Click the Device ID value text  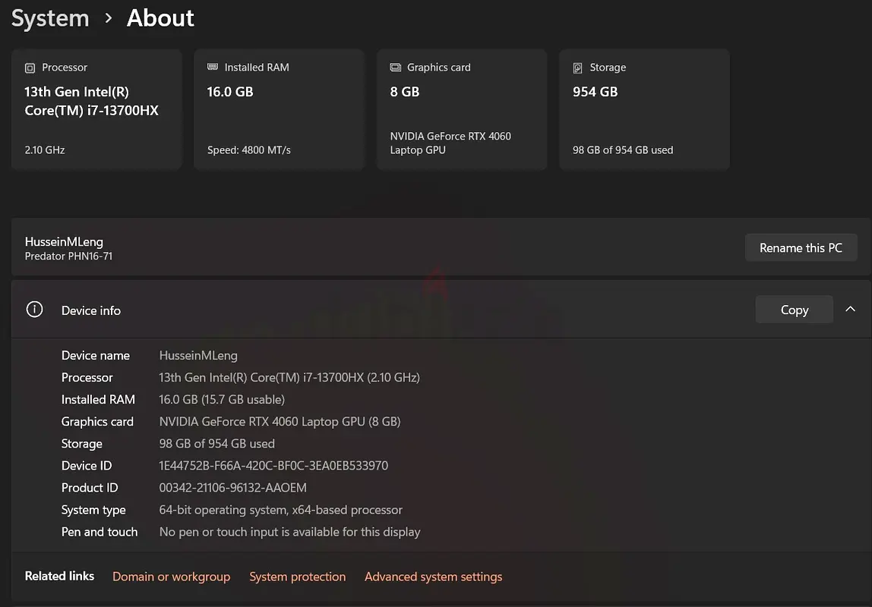click(273, 466)
